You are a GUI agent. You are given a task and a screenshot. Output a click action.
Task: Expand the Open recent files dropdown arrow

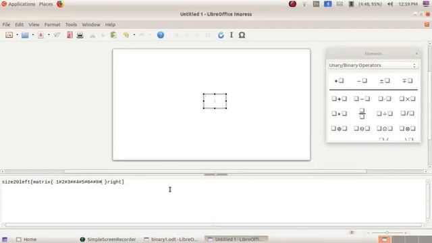(x=33, y=35)
